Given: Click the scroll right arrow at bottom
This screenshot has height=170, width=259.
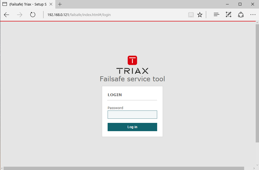Looking at the screenshot, I should click(x=254, y=168).
